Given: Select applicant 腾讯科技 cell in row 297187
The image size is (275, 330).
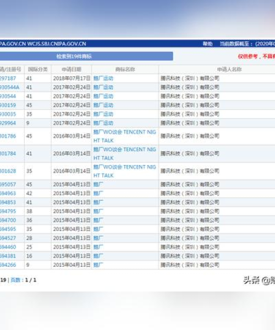Looking at the screenshot, I should click(190, 78).
